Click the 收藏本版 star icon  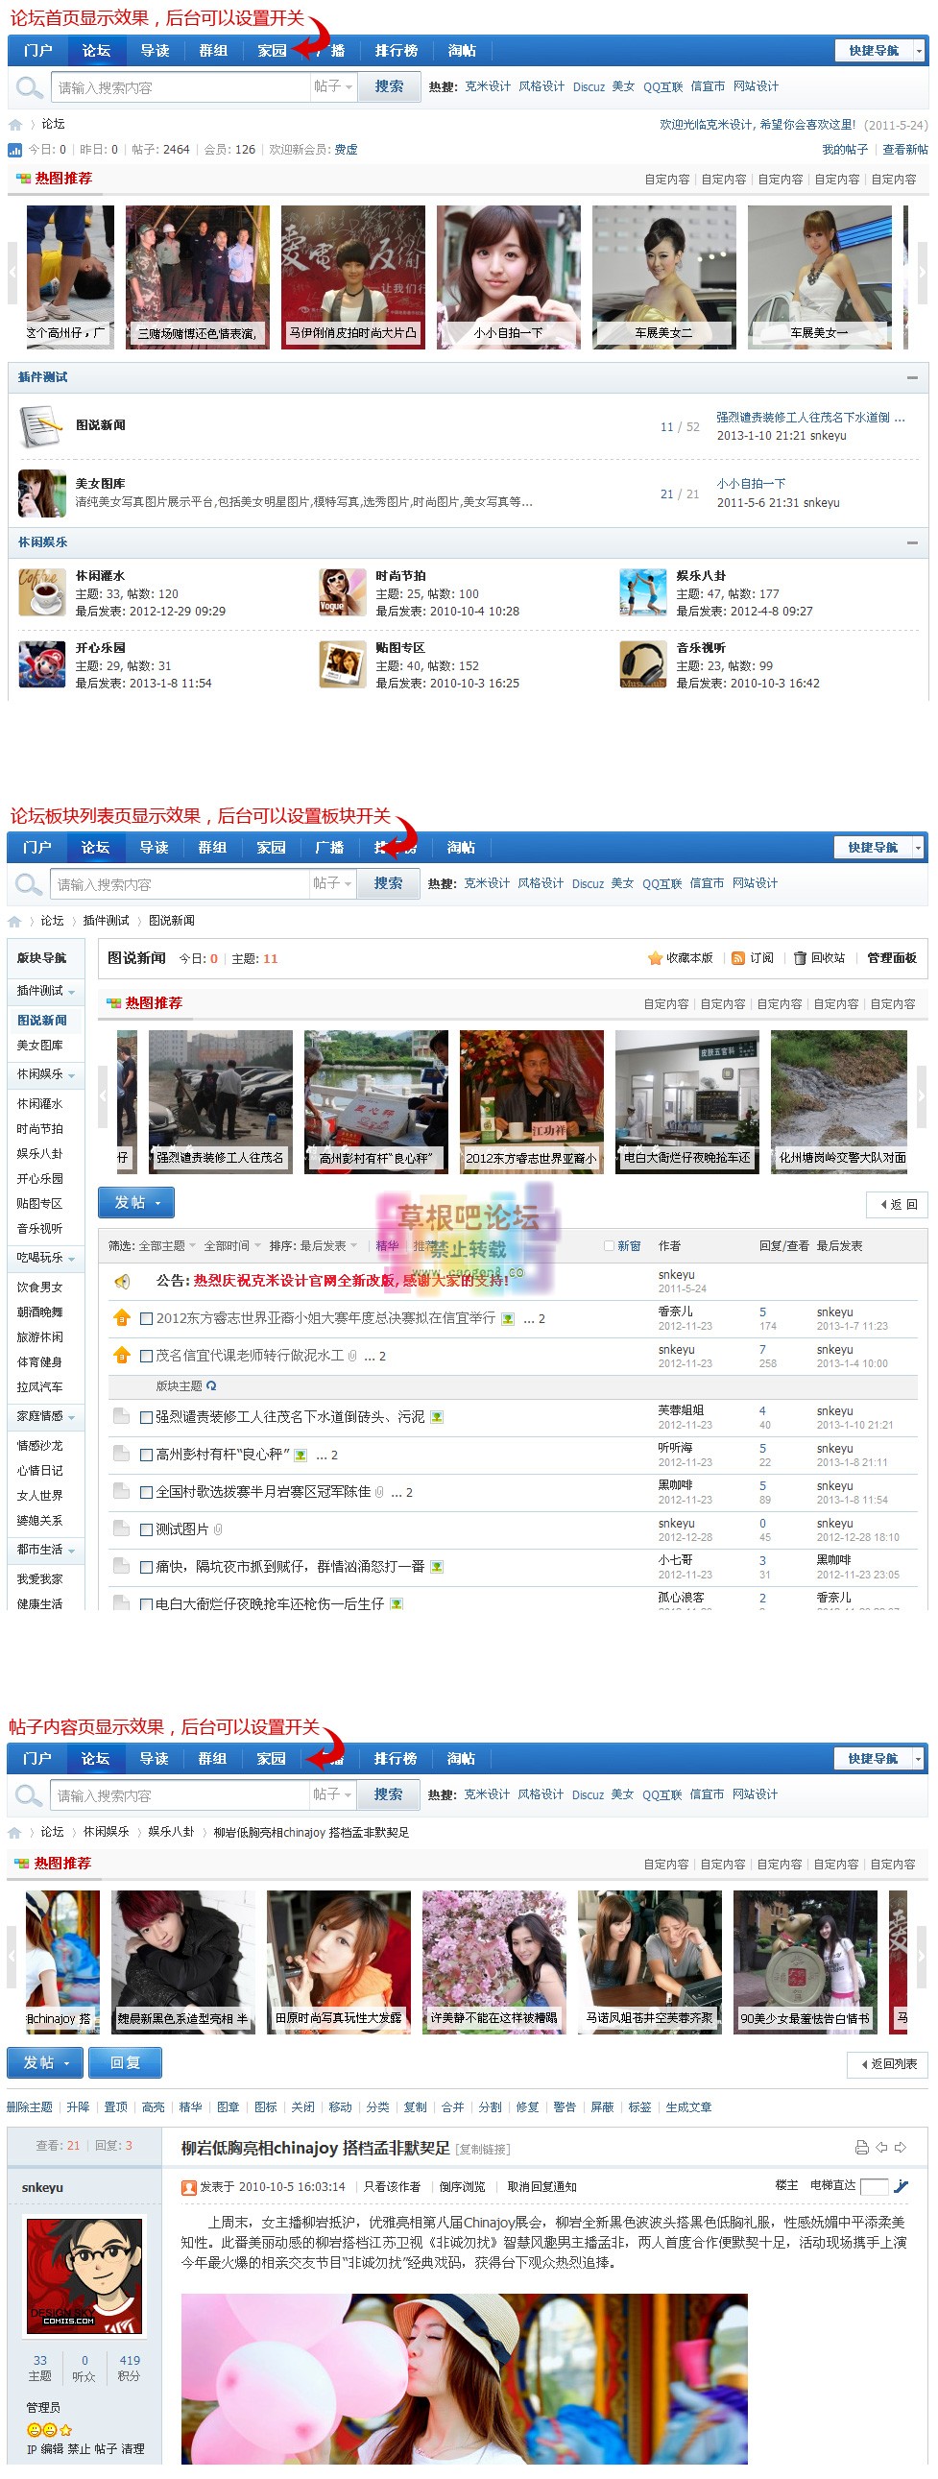coord(655,958)
